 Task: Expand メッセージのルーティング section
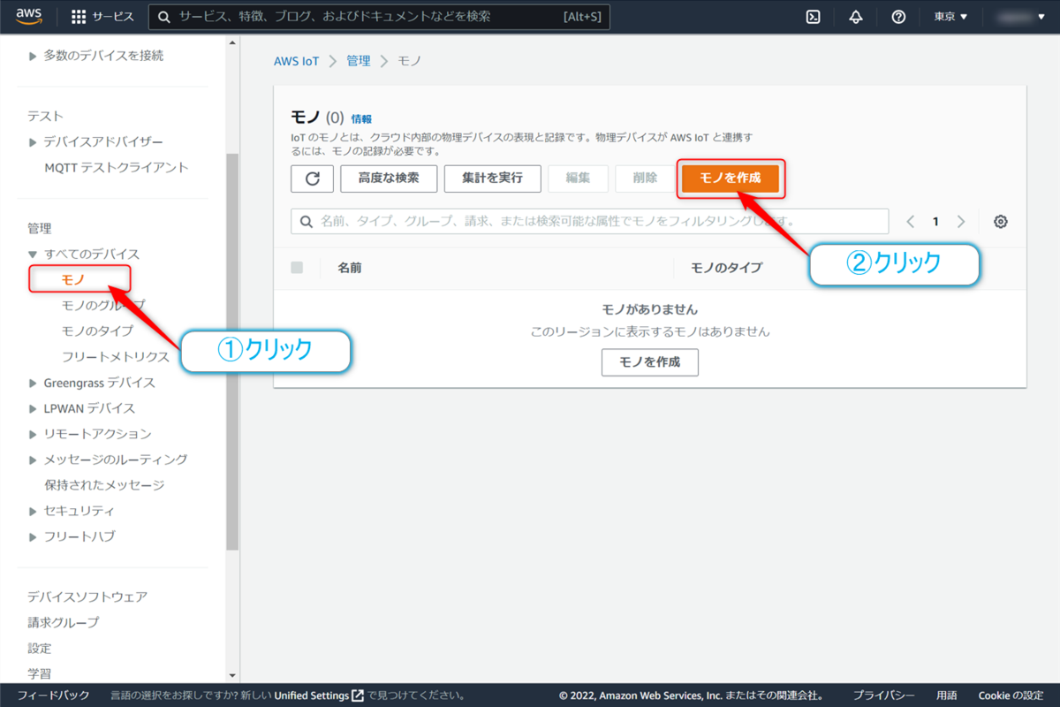34,460
